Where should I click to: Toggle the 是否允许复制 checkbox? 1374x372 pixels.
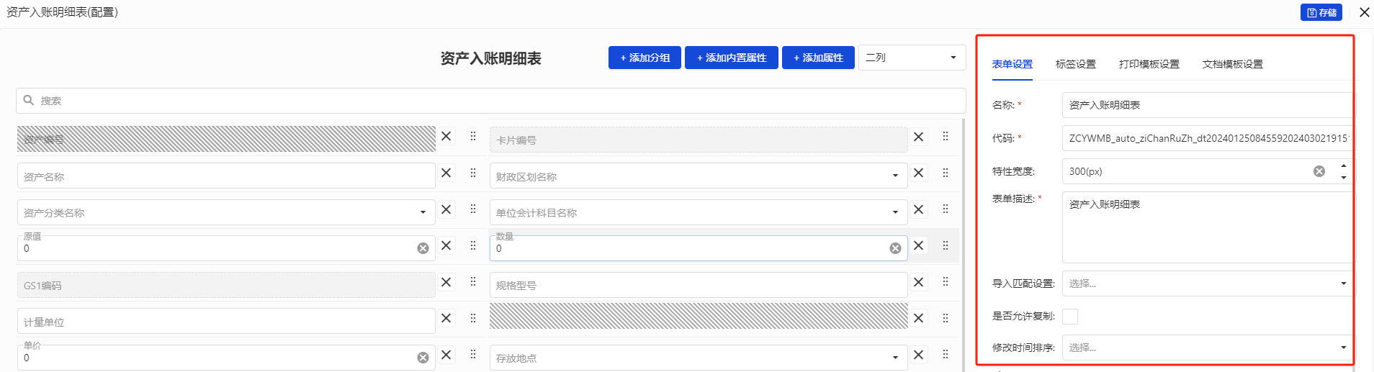tap(1070, 317)
